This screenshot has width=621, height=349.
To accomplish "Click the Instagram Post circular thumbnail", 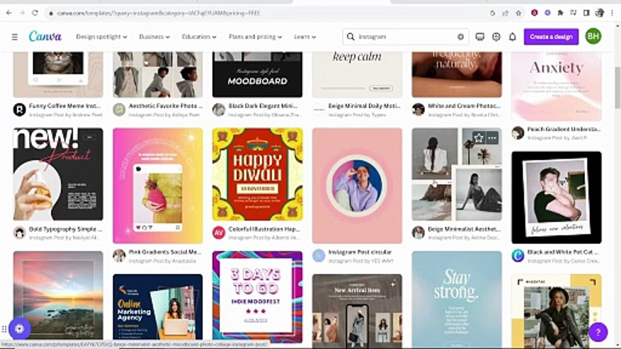I will (357, 185).
